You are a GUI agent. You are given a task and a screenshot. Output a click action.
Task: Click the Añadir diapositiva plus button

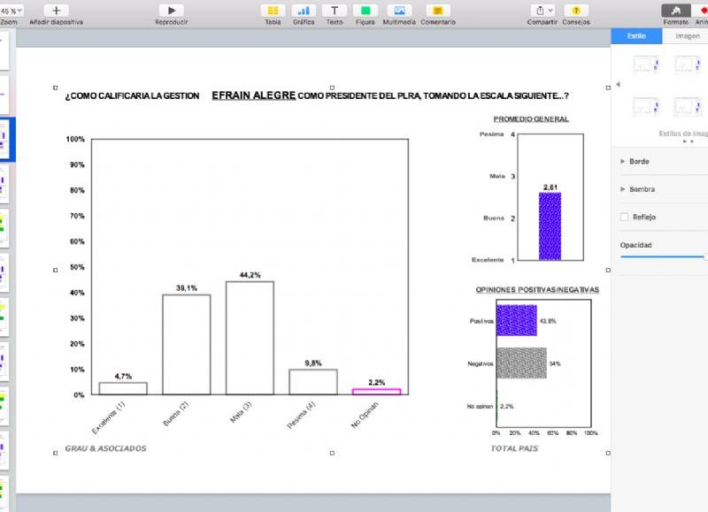[56, 11]
